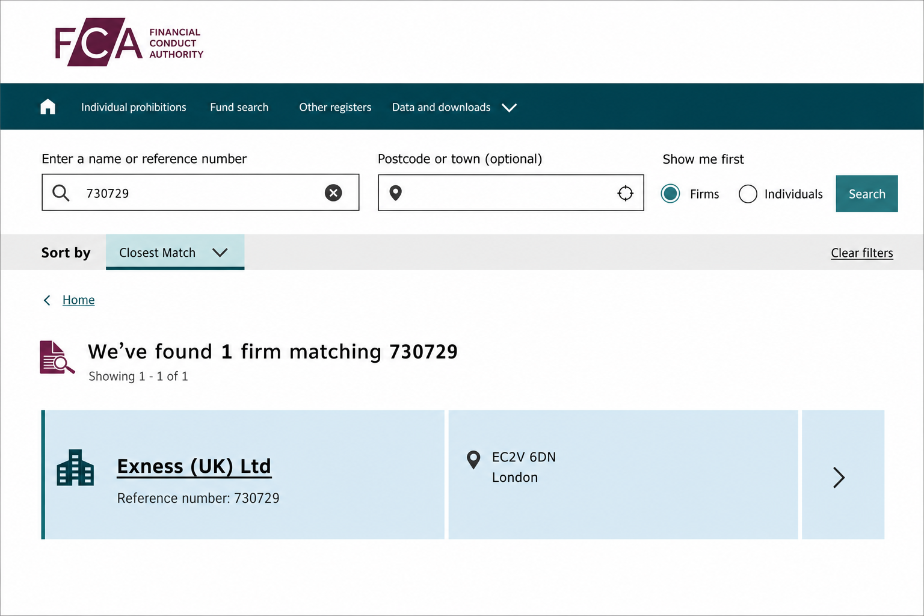Open firm details via right arrow

[x=839, y=477]
